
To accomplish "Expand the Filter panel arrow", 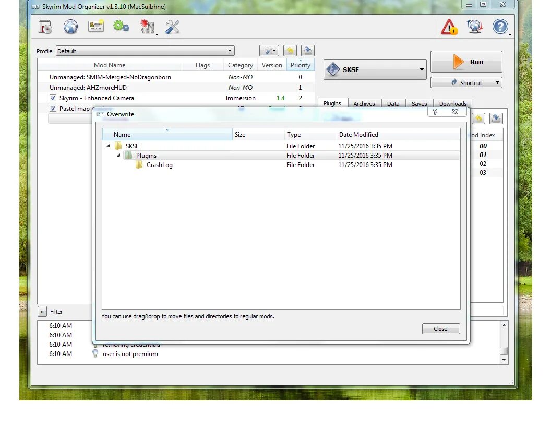I will 42,312.
